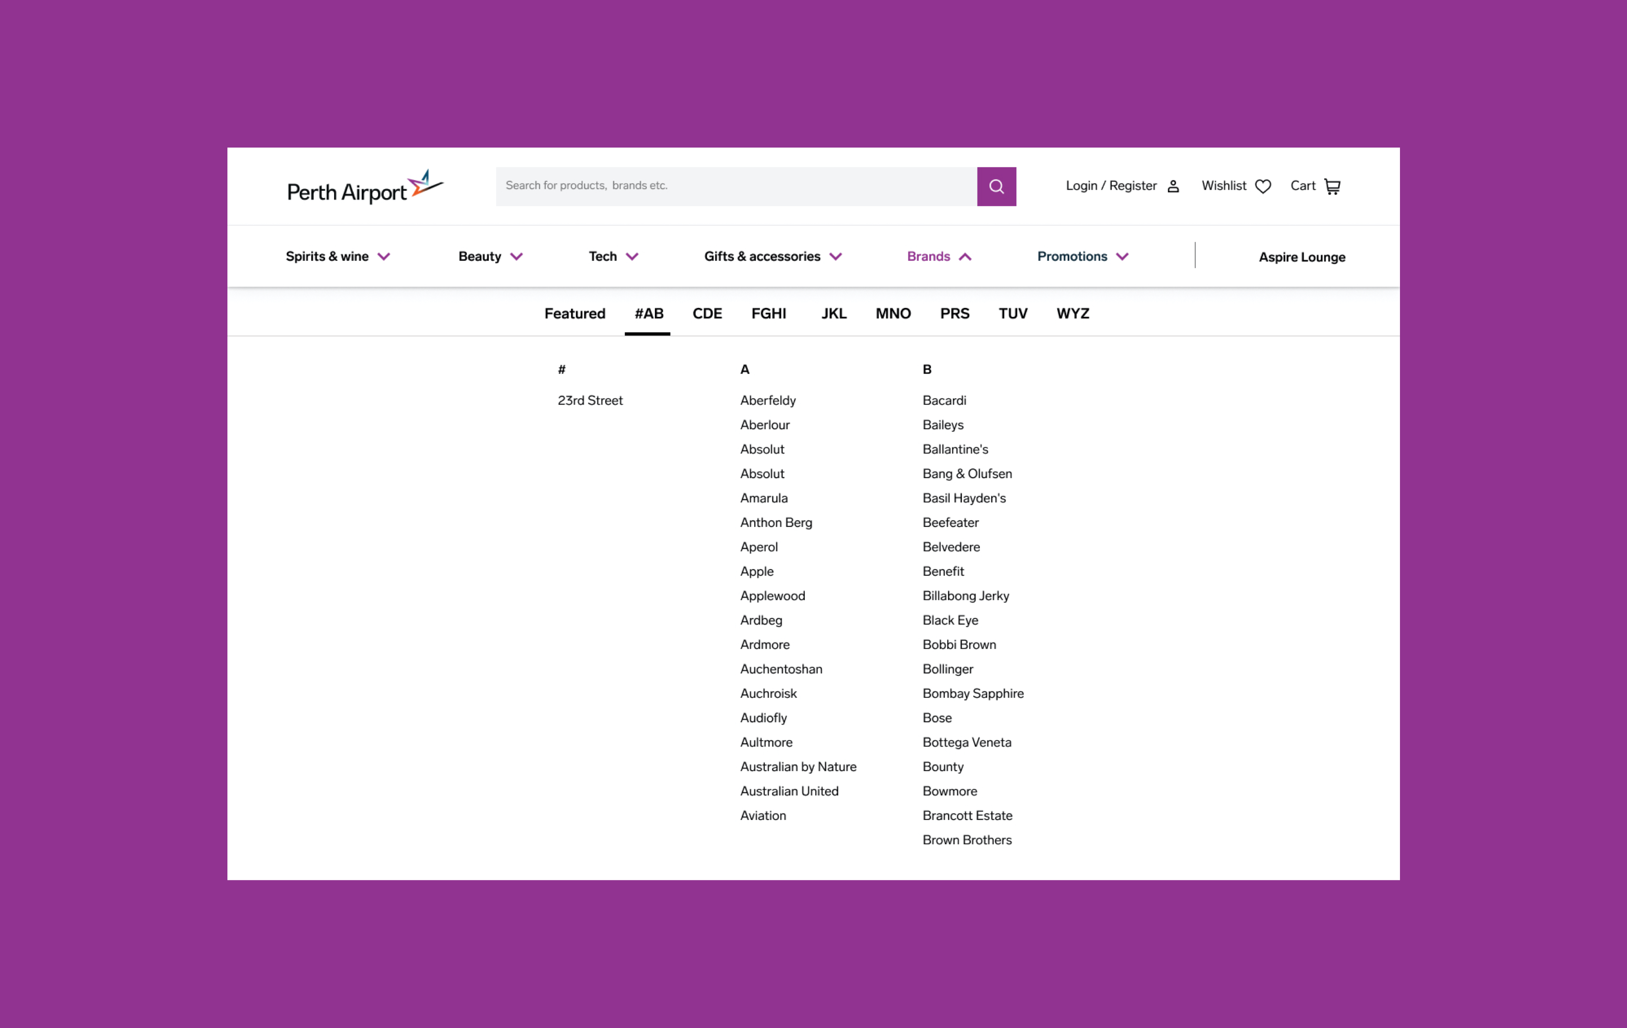Open the Beauty menu
Viewport: 1627px width, 1028px height.
(x=480, y=257)
